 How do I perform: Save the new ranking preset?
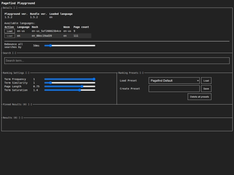coord(206,89)
